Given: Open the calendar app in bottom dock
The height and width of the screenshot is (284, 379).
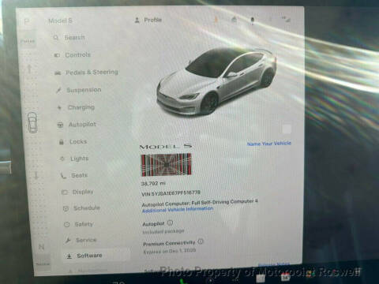Looking at the screenshot, I should click(285, 277).
